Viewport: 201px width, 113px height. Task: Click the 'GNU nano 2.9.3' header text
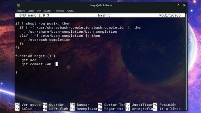click(34, 15)
